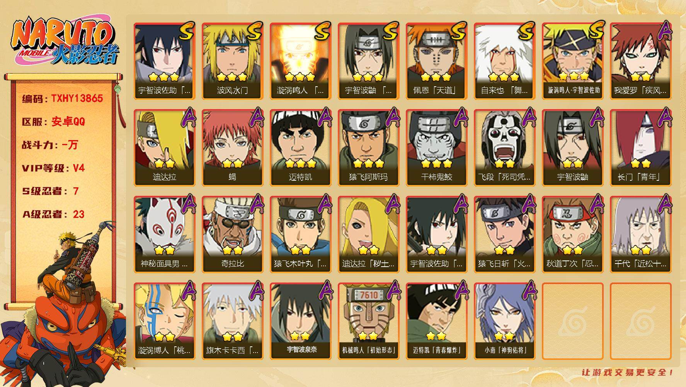The height and width of the screenshot is (387, 686).
Task: Select the 小南「神驹佑将」 card
Action: pyautogui.click(x=504, y=321)
